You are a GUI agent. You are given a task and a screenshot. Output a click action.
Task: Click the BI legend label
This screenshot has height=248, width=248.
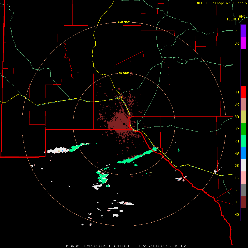click(x=236, y=202)
